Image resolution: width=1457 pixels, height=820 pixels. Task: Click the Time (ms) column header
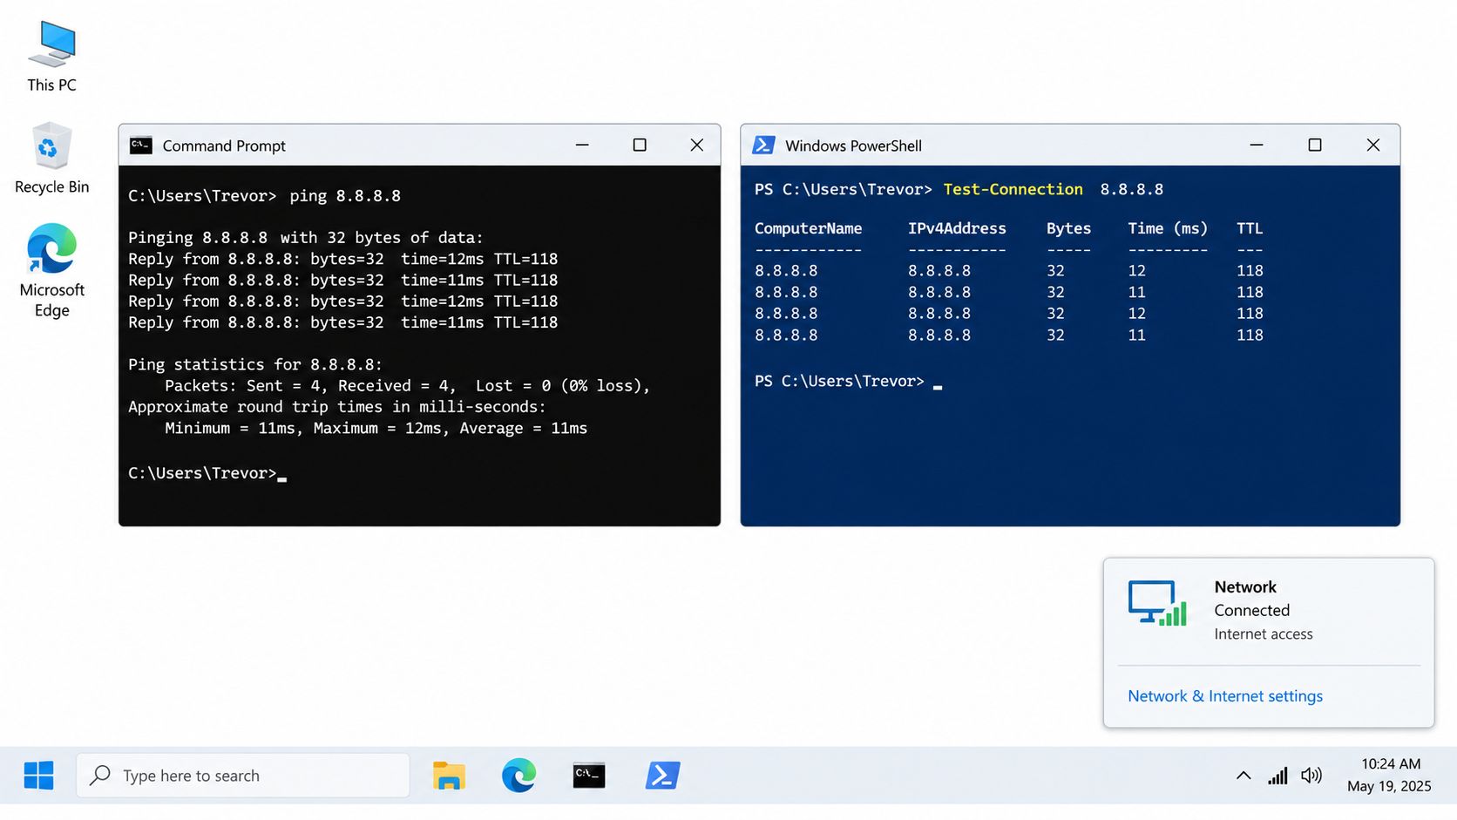click(x=1168, y=228)
